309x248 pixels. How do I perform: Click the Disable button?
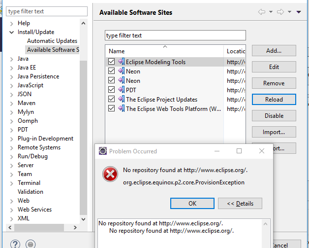point(274,116)
